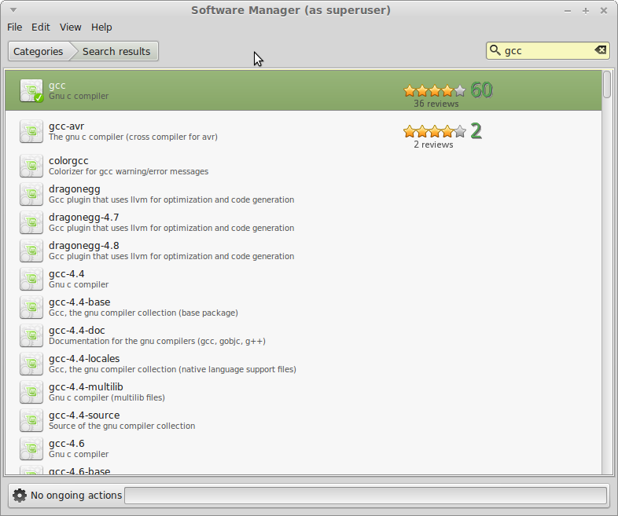Clear the gcc search field with erase icon
Image resolution: width=618 pixels, height=516 pixels.
pyautogui.click(x=600, y=50)
